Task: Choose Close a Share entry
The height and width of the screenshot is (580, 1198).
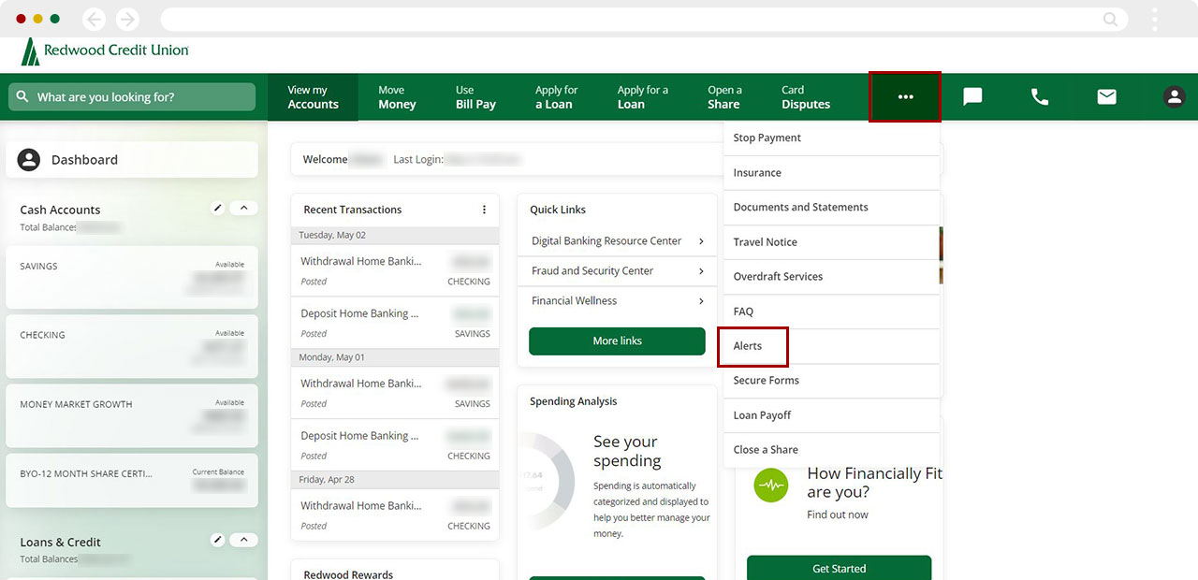Action: coord(831,450)
